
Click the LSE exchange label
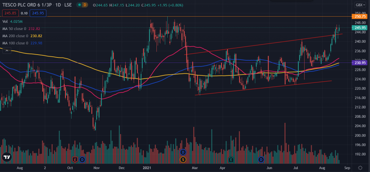68,5
